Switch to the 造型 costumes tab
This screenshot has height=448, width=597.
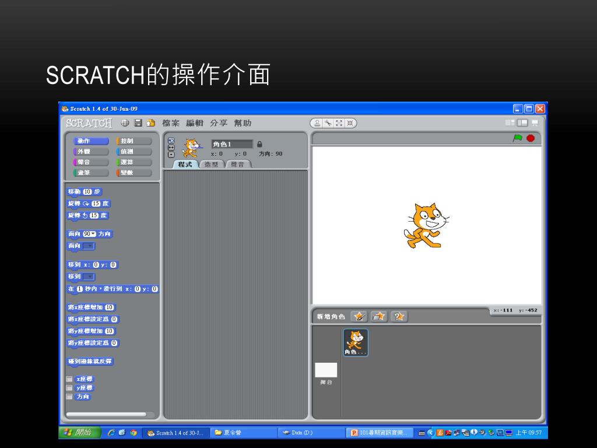coord(211,164)
